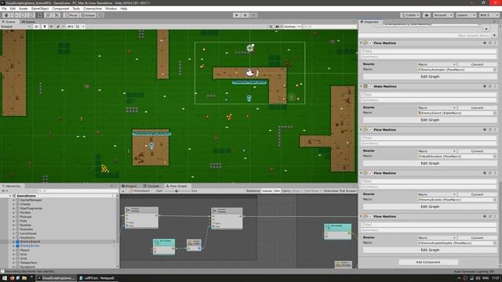Open the cloud services icon
502x282 pixels.
(x=427, y=15)
